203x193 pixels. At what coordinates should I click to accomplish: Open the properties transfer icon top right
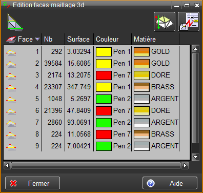point(189,22)
